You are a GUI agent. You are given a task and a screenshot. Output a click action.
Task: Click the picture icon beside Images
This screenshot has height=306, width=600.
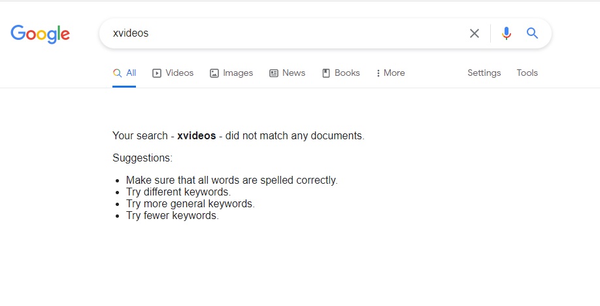[214, 73]
